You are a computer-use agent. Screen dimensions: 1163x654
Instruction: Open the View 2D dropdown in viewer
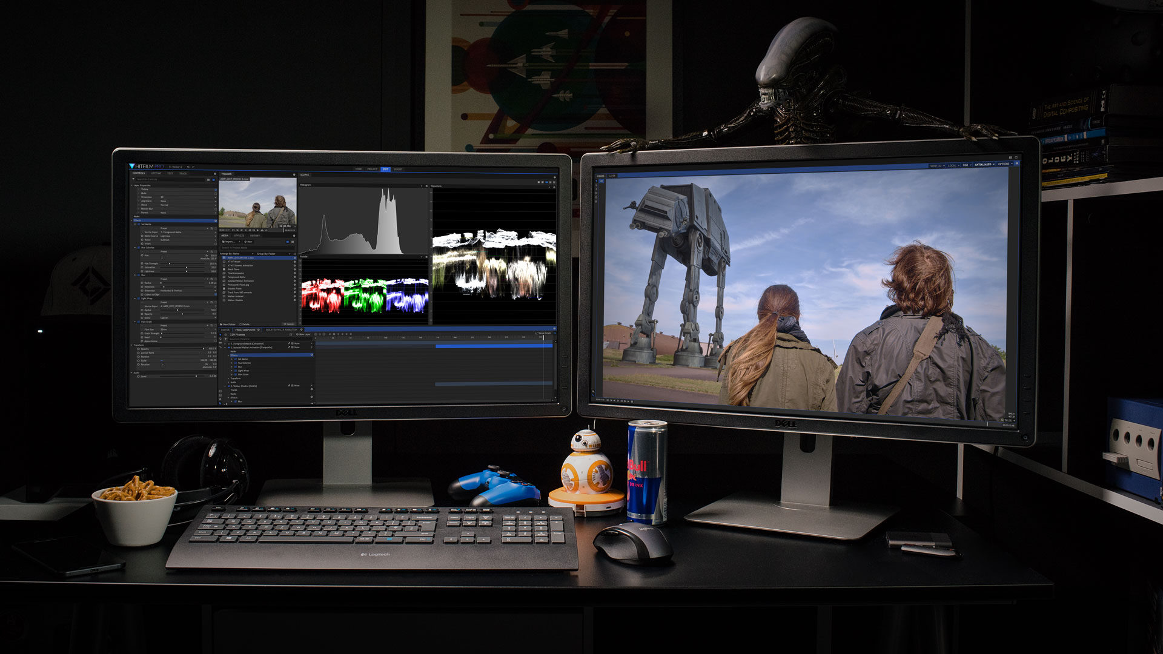(x=937, y=165)
